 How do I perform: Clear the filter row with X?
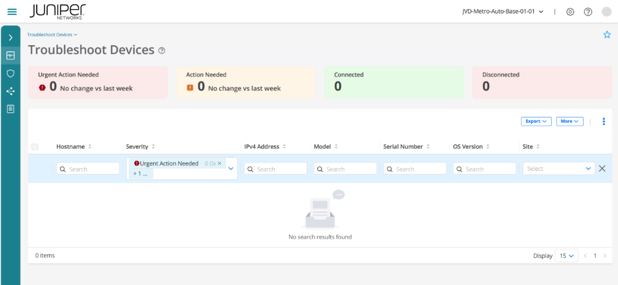click(x=602, y=169)
